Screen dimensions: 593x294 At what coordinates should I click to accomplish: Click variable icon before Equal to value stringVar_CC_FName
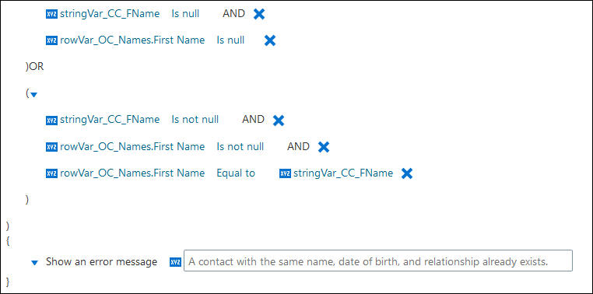click(285, 173)
